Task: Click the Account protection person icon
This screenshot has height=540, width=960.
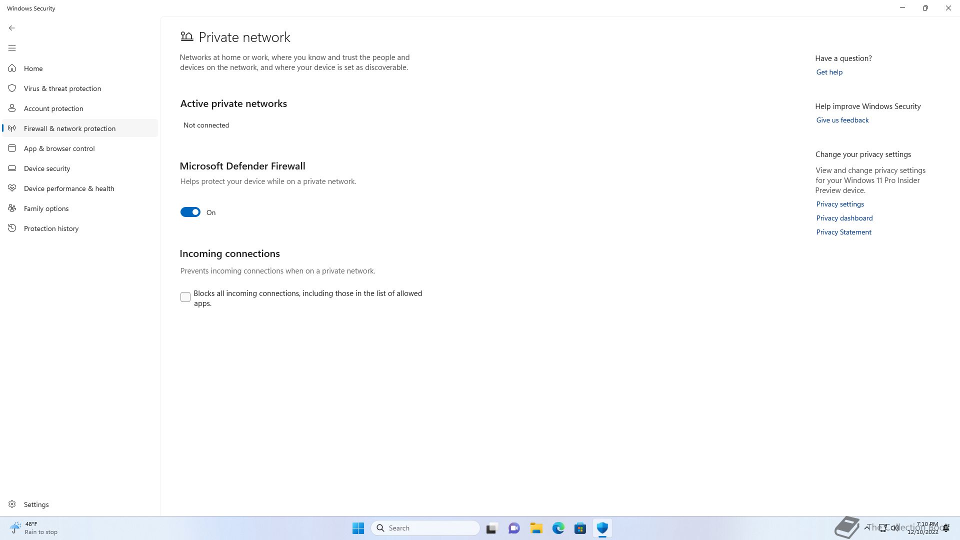Action: [x=12, y=108]
